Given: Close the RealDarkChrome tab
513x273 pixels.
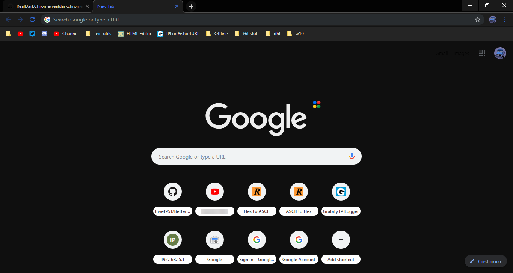Looking at the screenshot, I should (x=87, y=6).
